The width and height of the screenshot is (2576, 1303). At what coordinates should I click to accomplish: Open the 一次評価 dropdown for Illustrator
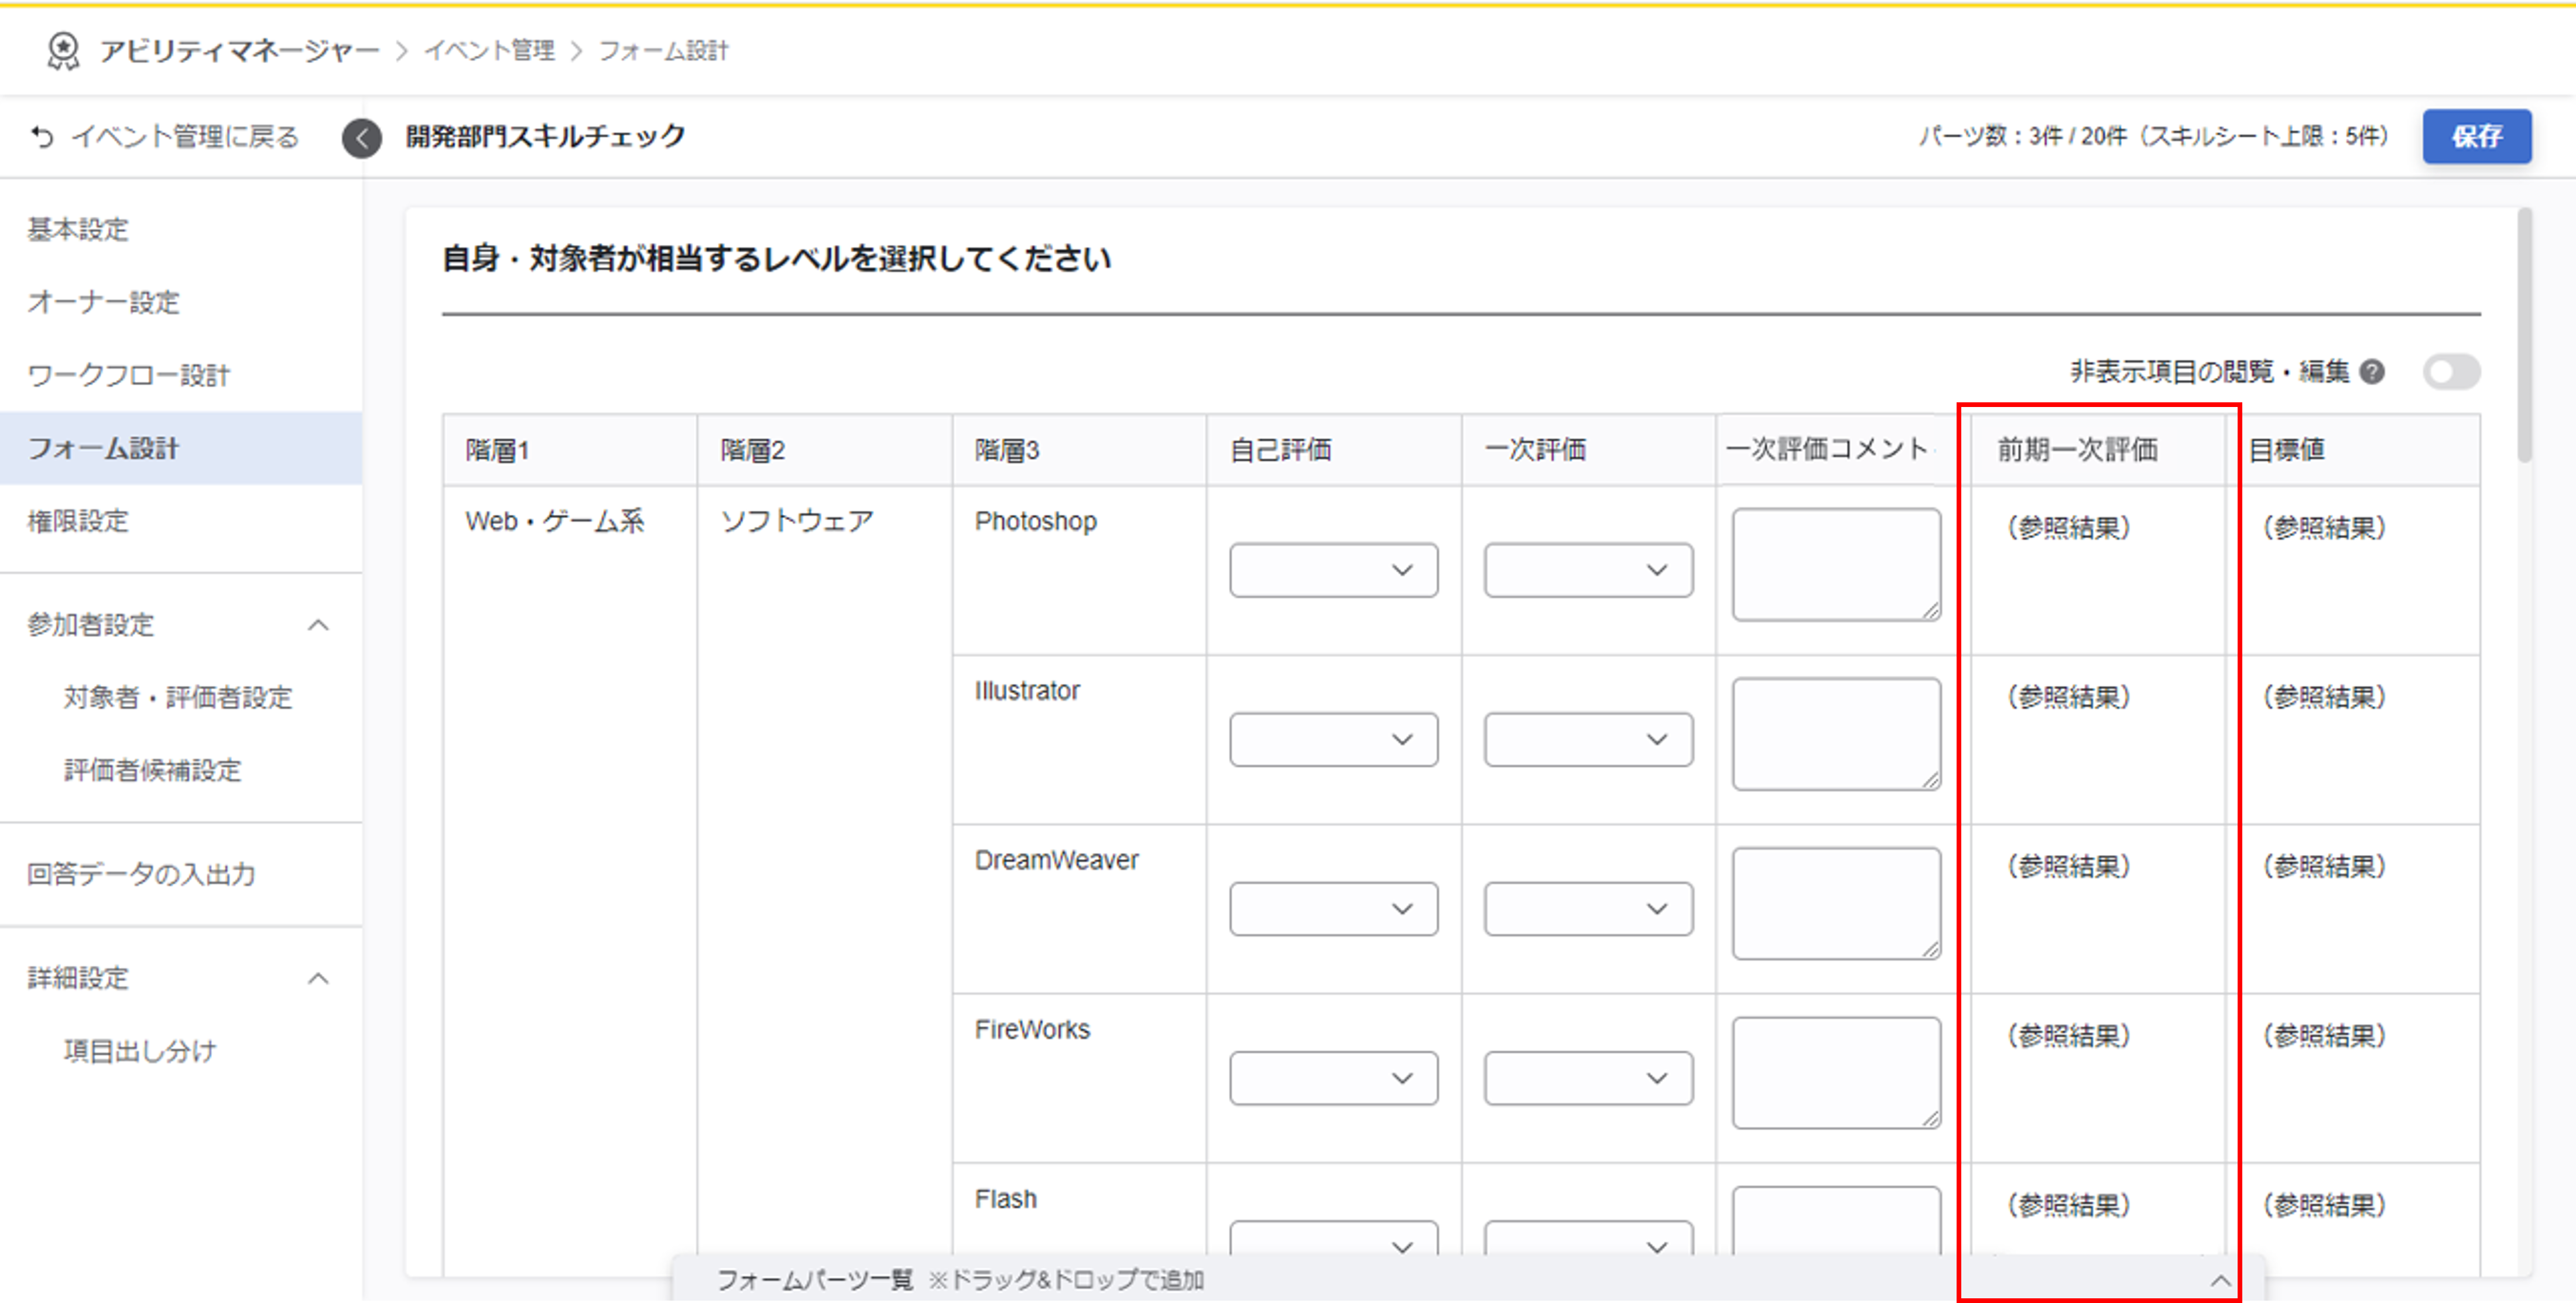tap(1588, 739)
